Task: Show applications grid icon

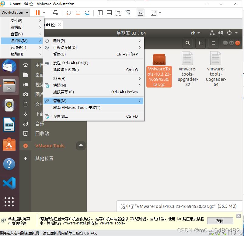Action: [x=9, y=202]
